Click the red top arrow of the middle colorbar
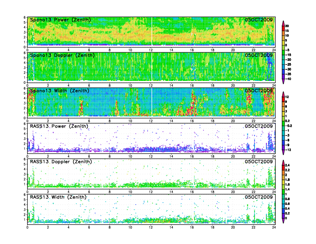 [283, 94]
